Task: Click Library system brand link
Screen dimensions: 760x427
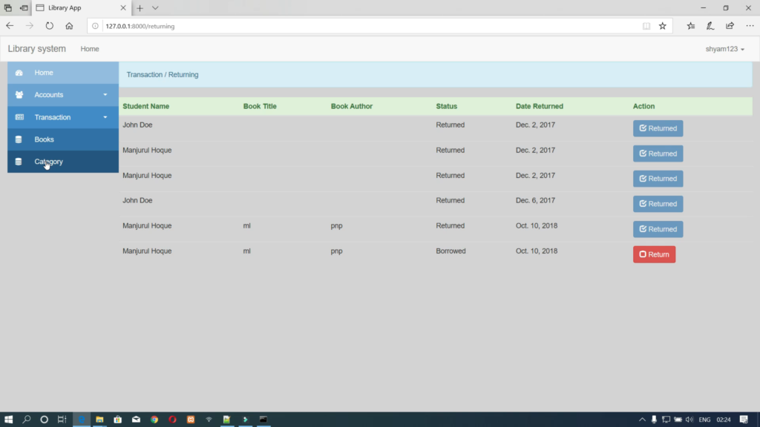Action: (x=36, y=49)
